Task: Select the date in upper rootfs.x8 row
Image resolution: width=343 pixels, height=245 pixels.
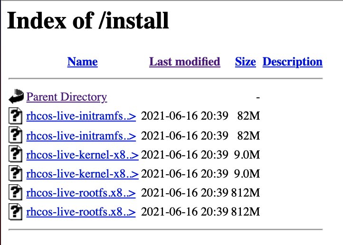Action: pyautogui.click(x=185, y=193)
